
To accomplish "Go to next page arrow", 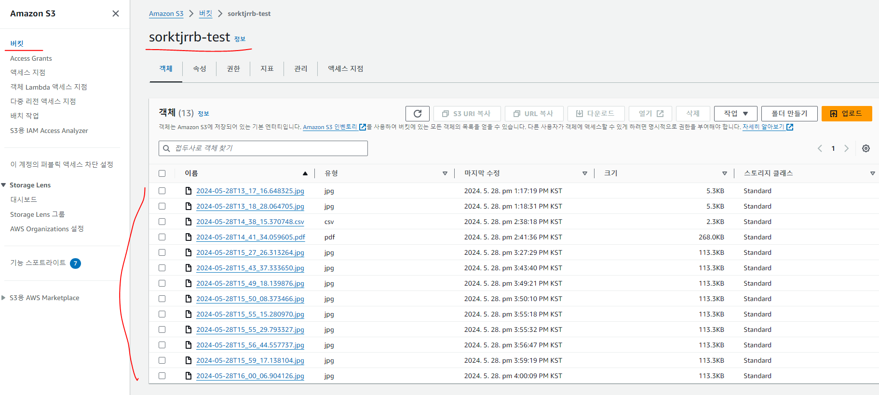I will pyautogui.click(x=846, y=148).
